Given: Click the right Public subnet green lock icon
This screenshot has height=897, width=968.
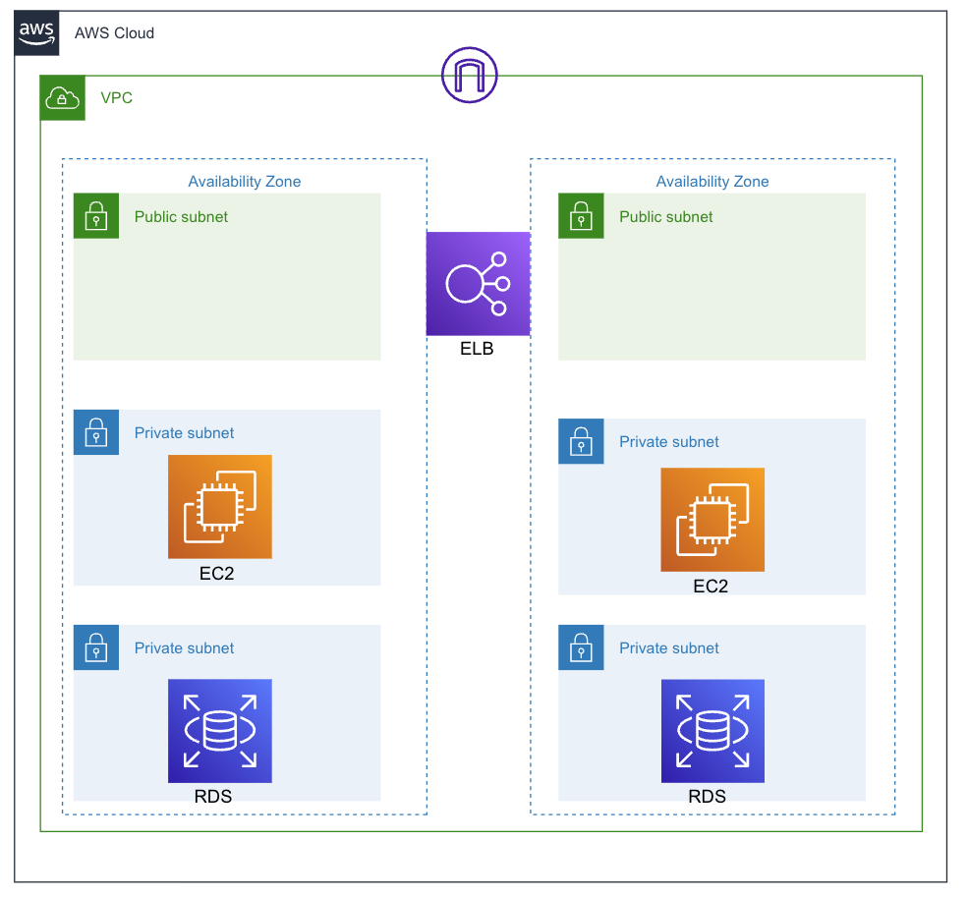Looking at the screenshot, I should pos(581,216).
